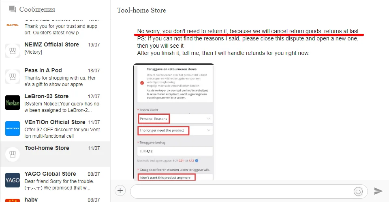Open LeBron-23 Store conversation
The width and height of the screenshot is (389, 202).
pyautogui.click(x=56, y=103)
